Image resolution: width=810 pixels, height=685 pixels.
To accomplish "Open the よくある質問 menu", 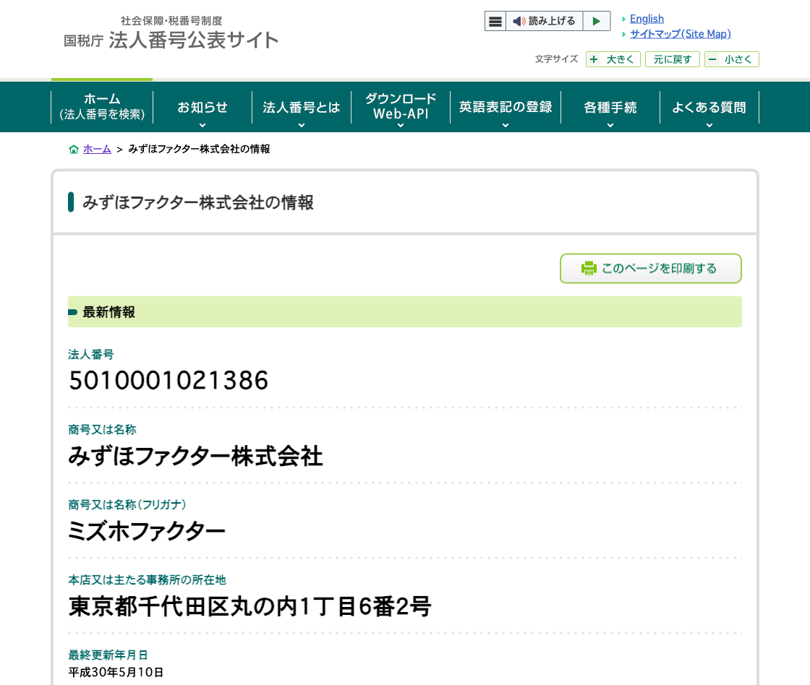I will tap(709, 108).
